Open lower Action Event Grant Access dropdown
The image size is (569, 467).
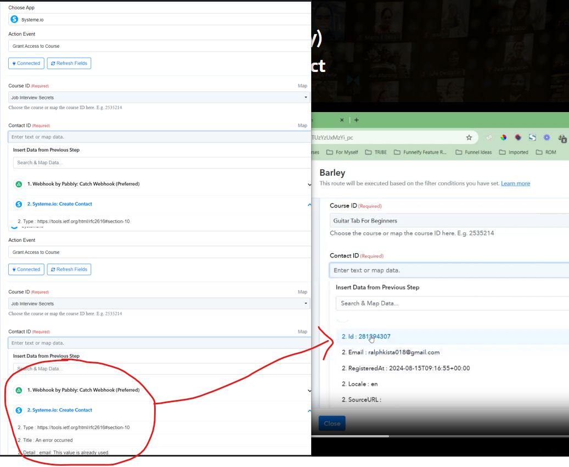point(159,252)
